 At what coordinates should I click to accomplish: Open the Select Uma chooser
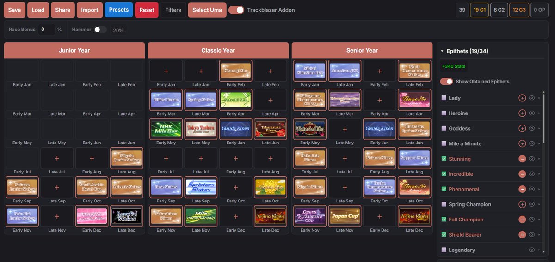(207, 10)
